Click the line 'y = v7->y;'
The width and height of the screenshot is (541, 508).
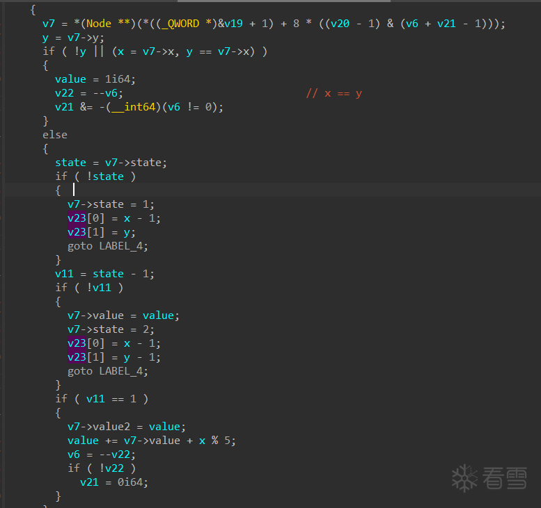73,38
